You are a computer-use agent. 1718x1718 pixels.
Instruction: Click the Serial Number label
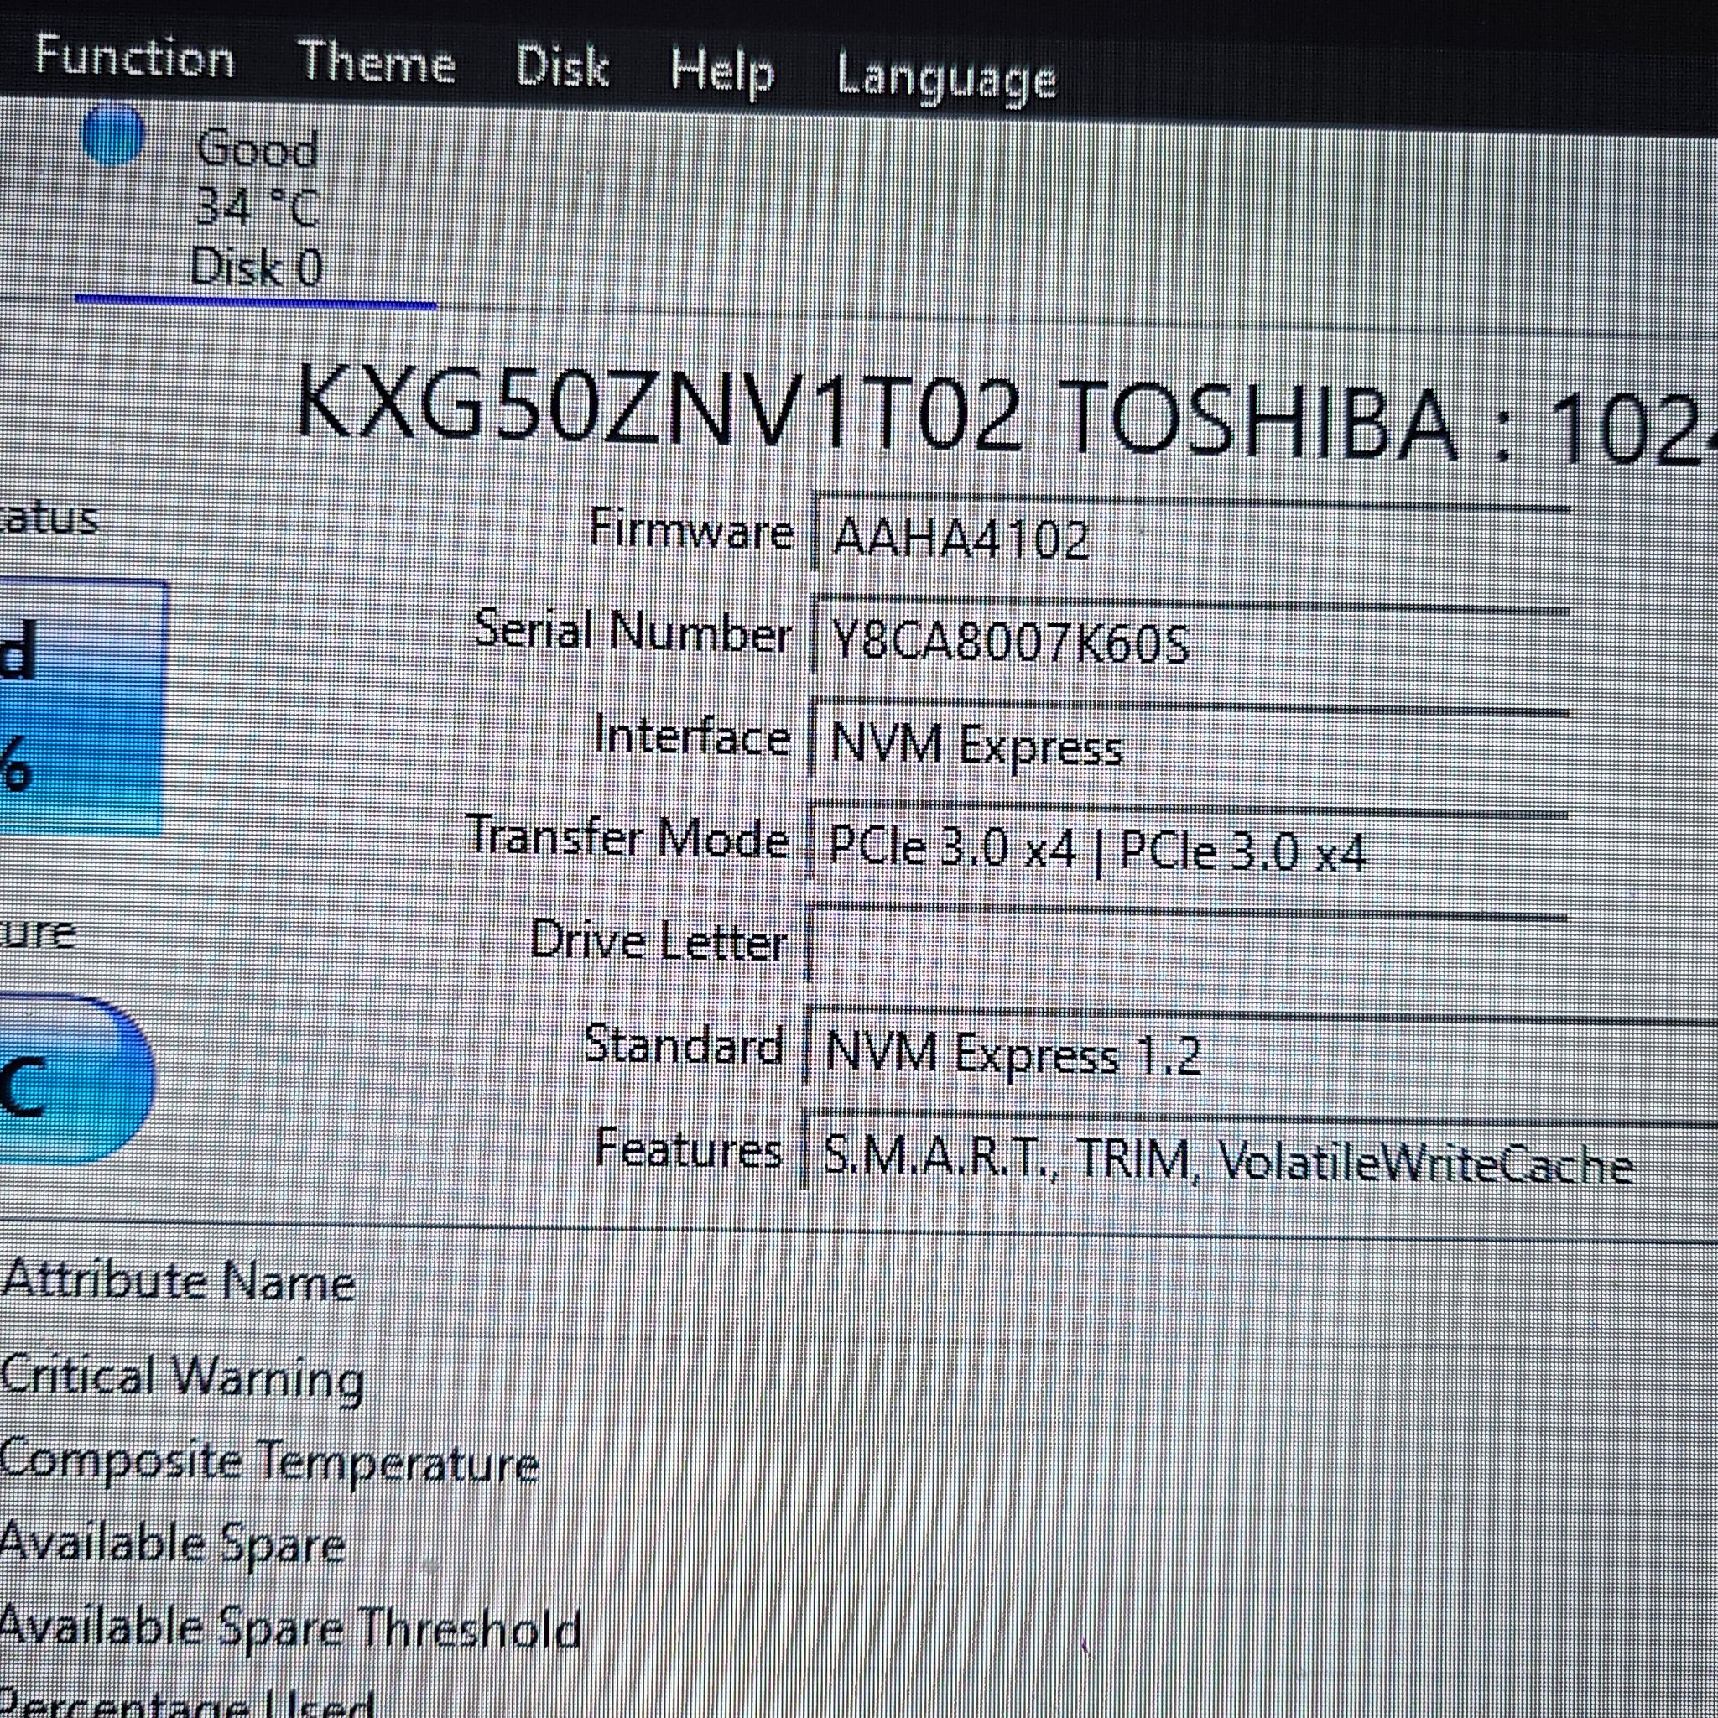pyautogui.click(x=633, y=632)
